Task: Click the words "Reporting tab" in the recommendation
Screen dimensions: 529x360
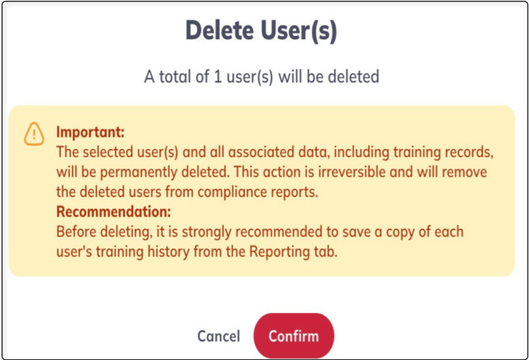Action: pyautogui.click(x=293, y=252)
